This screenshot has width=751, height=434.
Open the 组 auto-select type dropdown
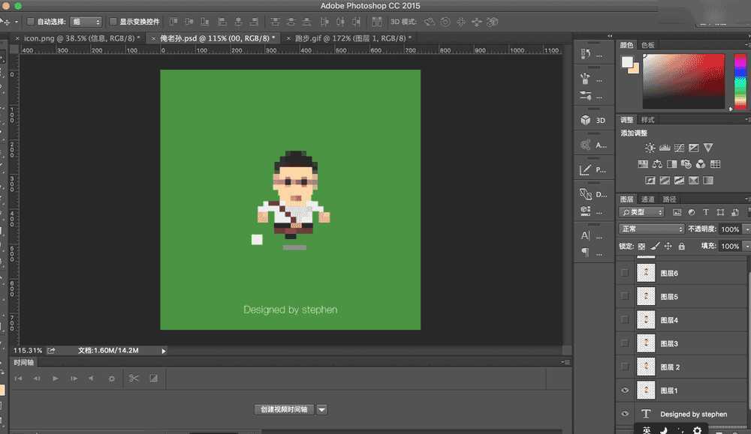(x=87, y=22)
